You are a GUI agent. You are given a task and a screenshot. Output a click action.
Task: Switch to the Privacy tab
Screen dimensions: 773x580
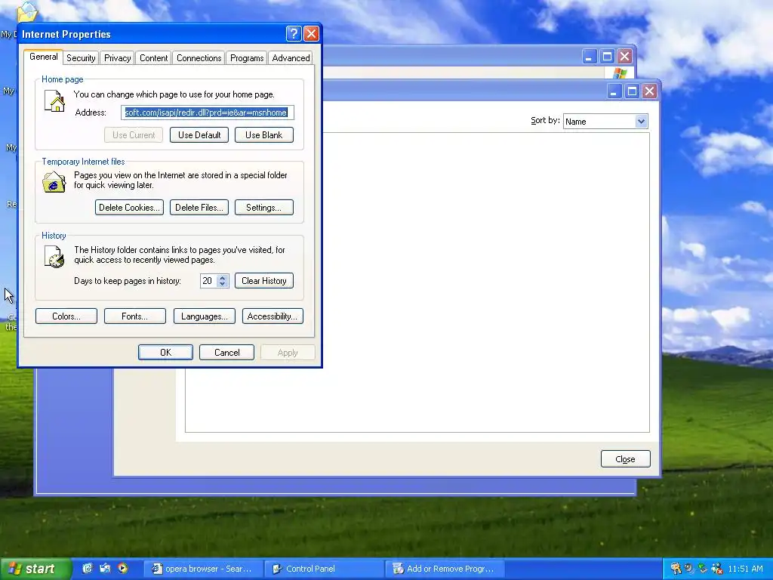[x=117, y=58]
